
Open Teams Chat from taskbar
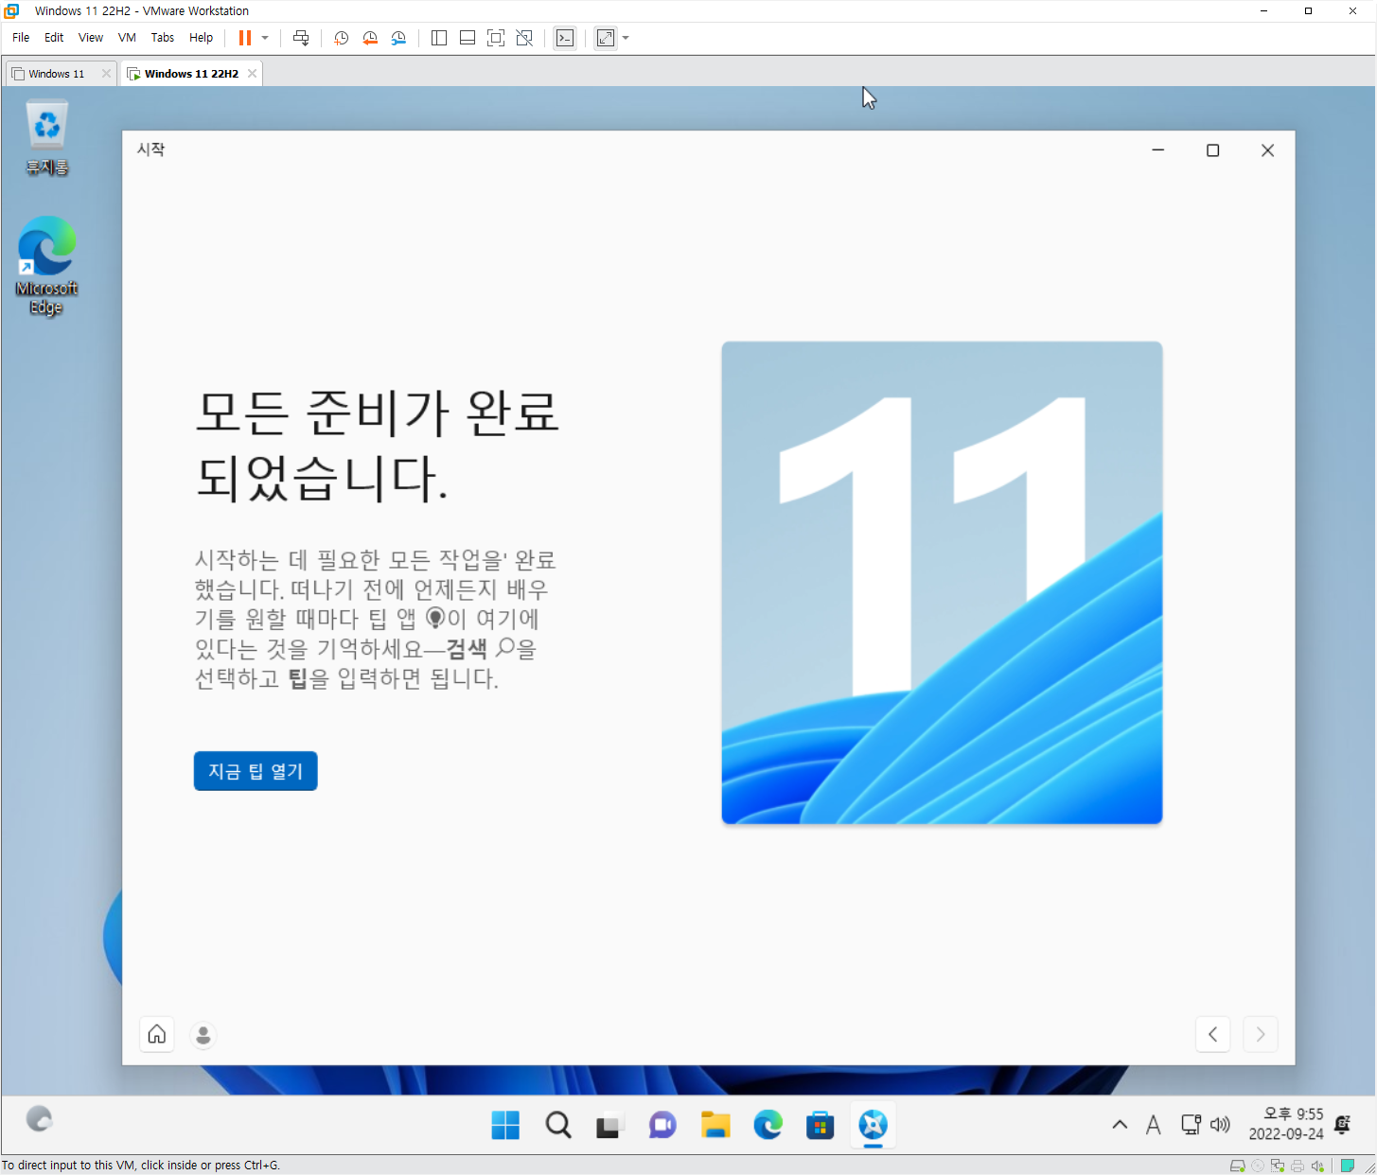coord(662,1125)
